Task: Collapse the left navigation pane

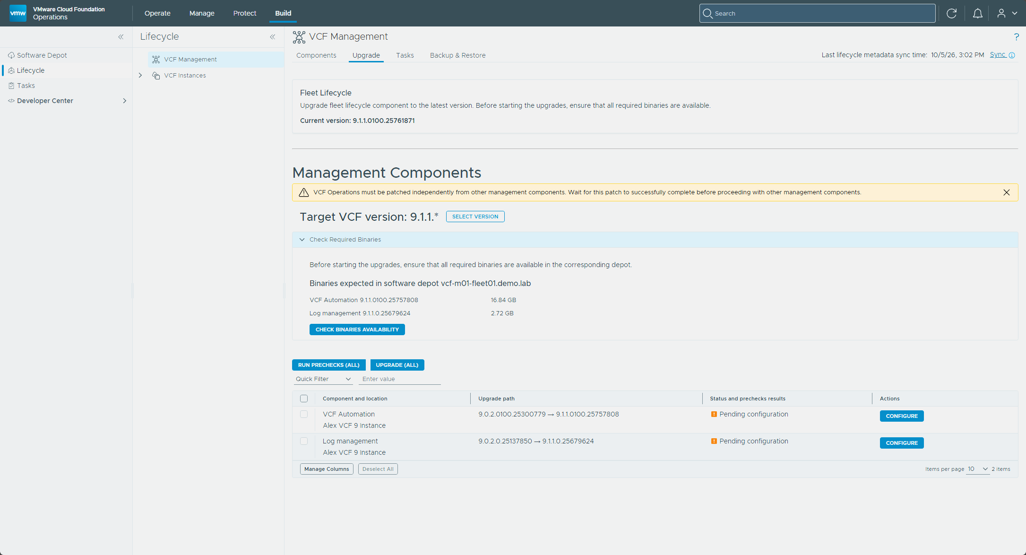Action: click(121, 37)
